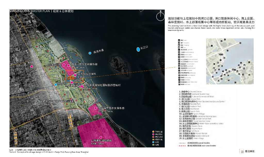This screenshot has width=264, height=157.
Task: Click the viewing area legend icon
Action: click(x=179, y=77)
